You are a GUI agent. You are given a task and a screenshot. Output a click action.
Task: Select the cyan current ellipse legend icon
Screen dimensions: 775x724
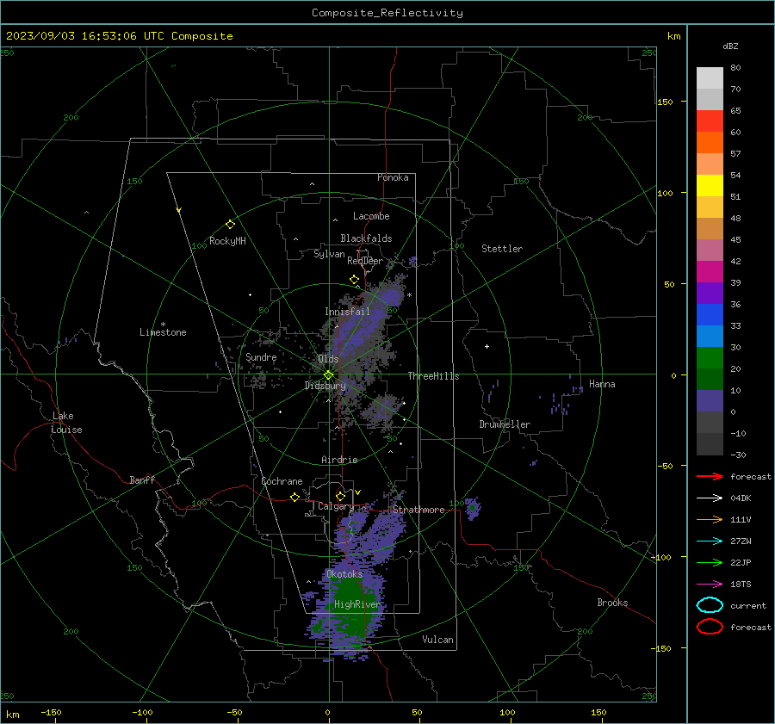710,605
